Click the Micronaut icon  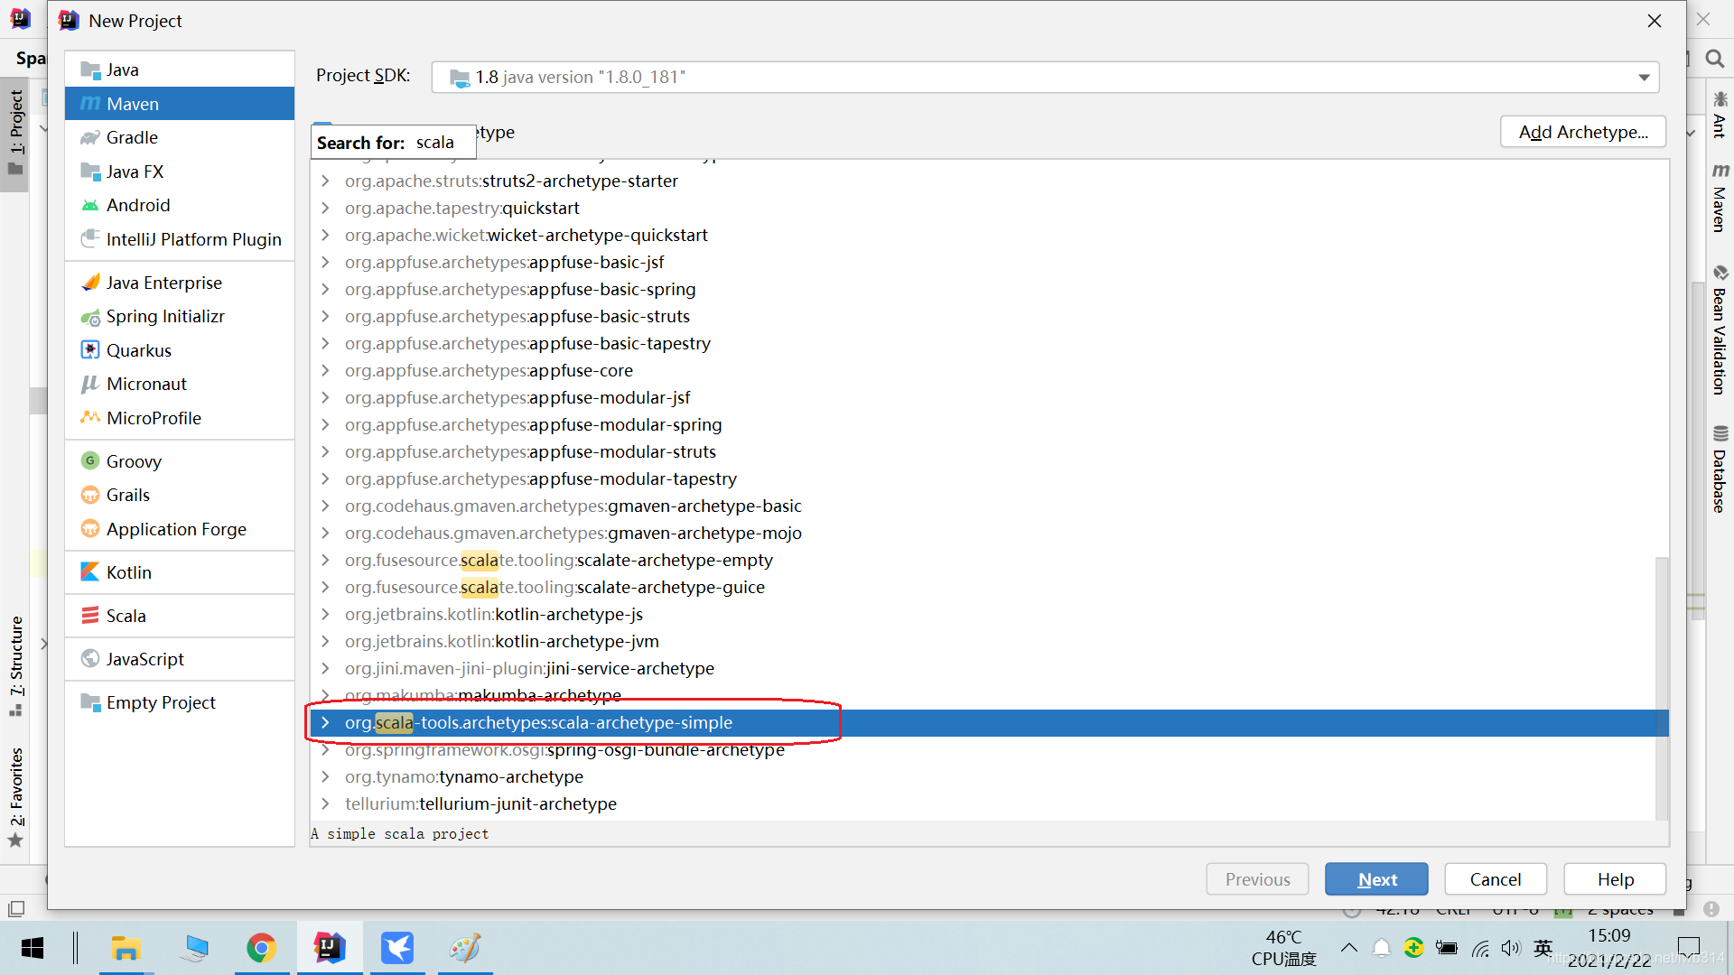click(x=90, y=384)
